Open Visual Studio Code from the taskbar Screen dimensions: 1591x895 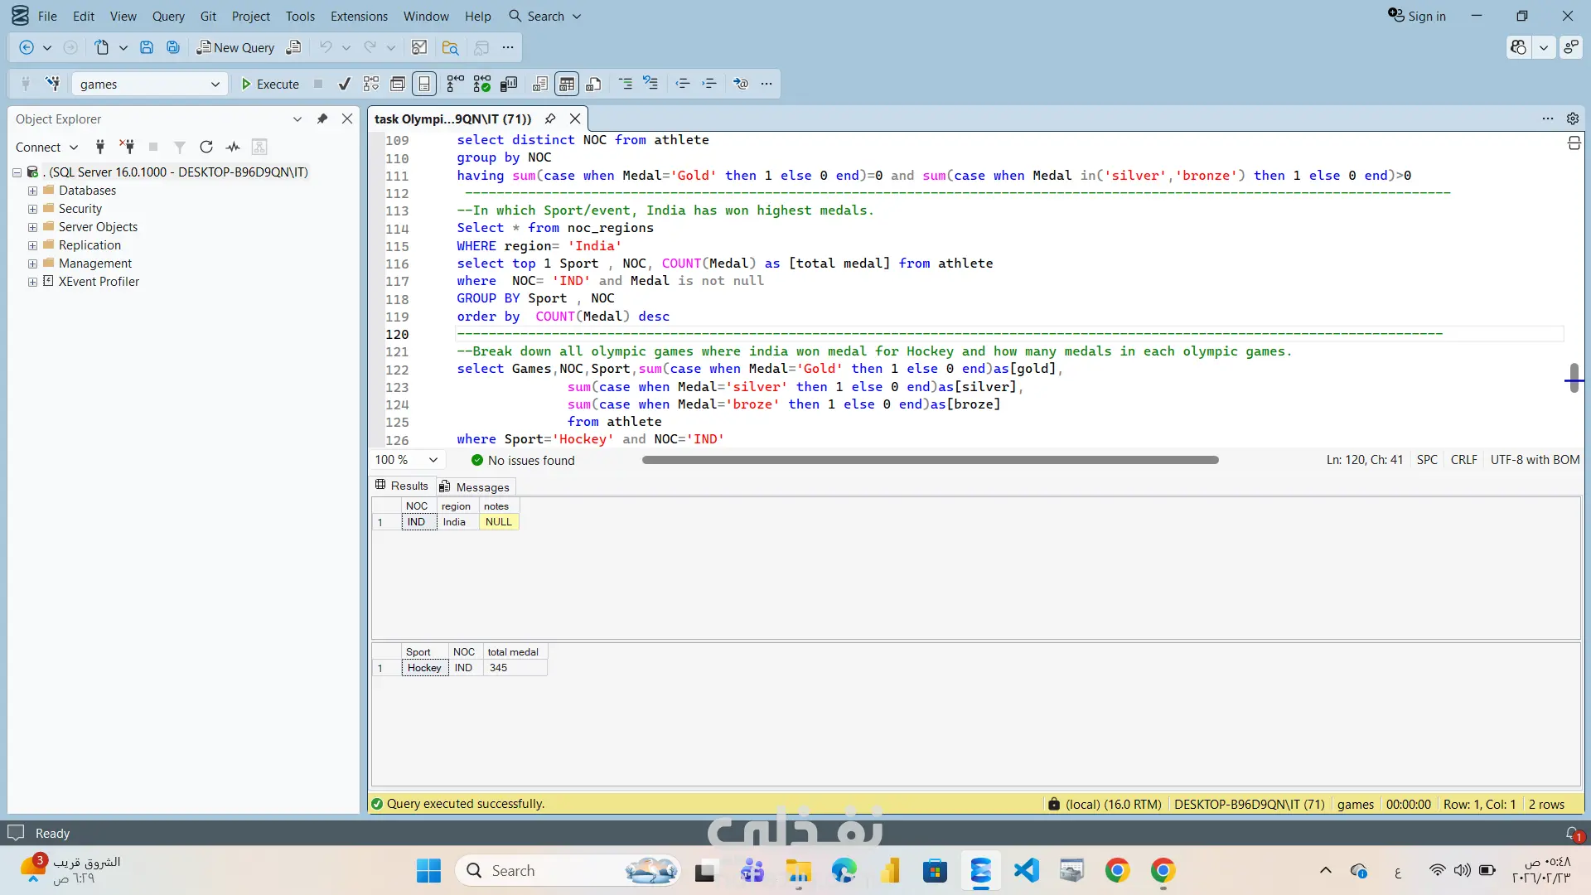point(1026,871)
